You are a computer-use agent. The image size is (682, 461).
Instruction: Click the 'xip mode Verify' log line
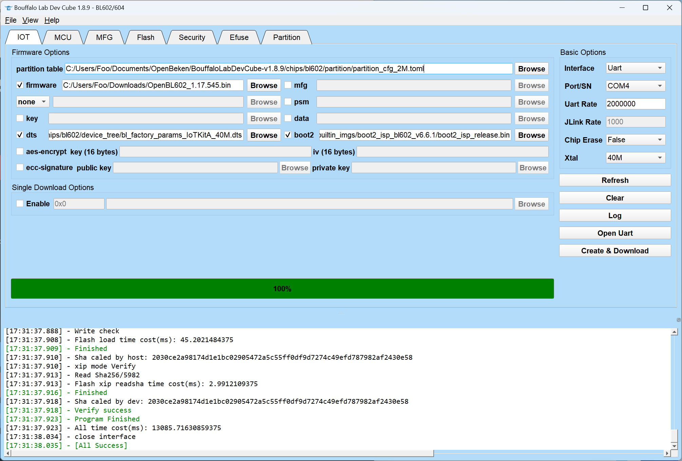pyautogui.click(x=71, y=366)
